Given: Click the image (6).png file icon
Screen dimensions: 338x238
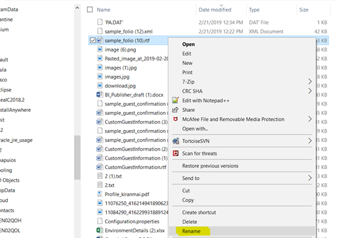Looking at the screenshot, I should click(x=100, y=50).
